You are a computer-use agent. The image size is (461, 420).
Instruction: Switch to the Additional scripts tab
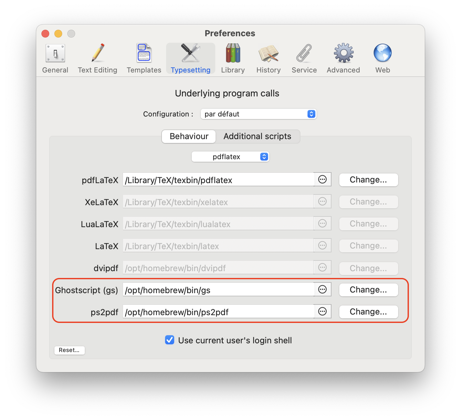pos(257,136)
